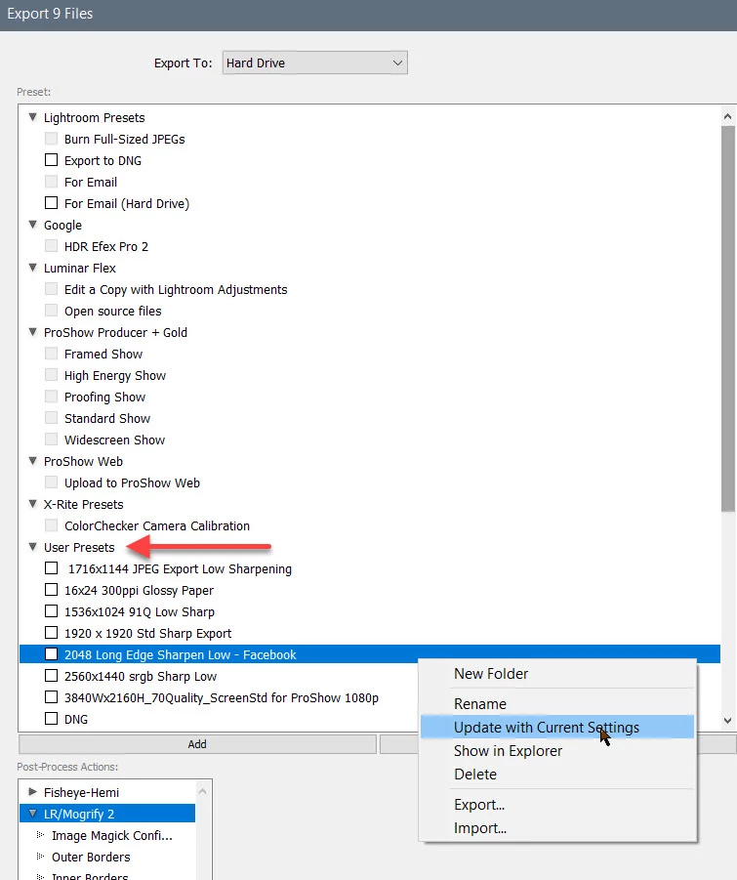This screenshot has height=880, width=737.
Task: Click preset list scroll down arrow
Action: point(727,721)
